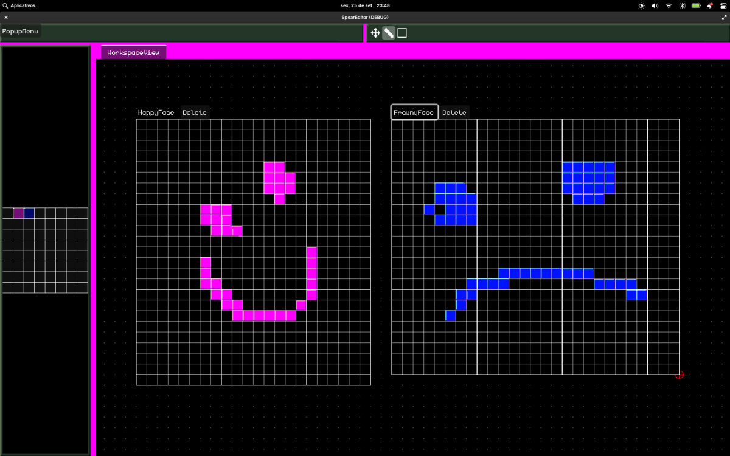
Task: Click the Bluetooth tray icon
Action: coord(683,5)
